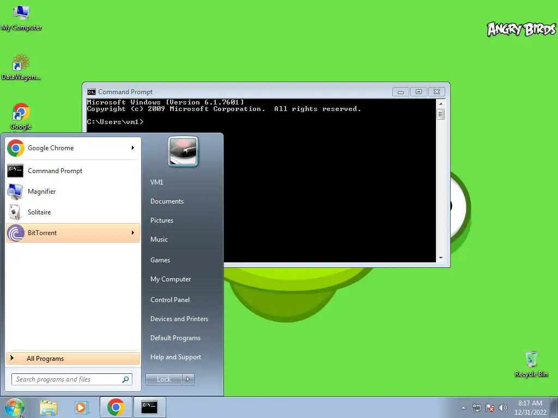Expand Google Chrome jump list arrow
The width and height of the screenshot is (558, 418).
tap(133, 148)
